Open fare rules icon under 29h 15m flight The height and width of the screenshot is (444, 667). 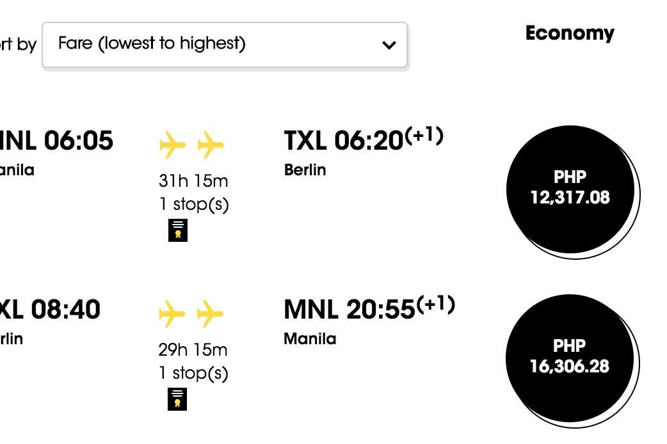178,399
